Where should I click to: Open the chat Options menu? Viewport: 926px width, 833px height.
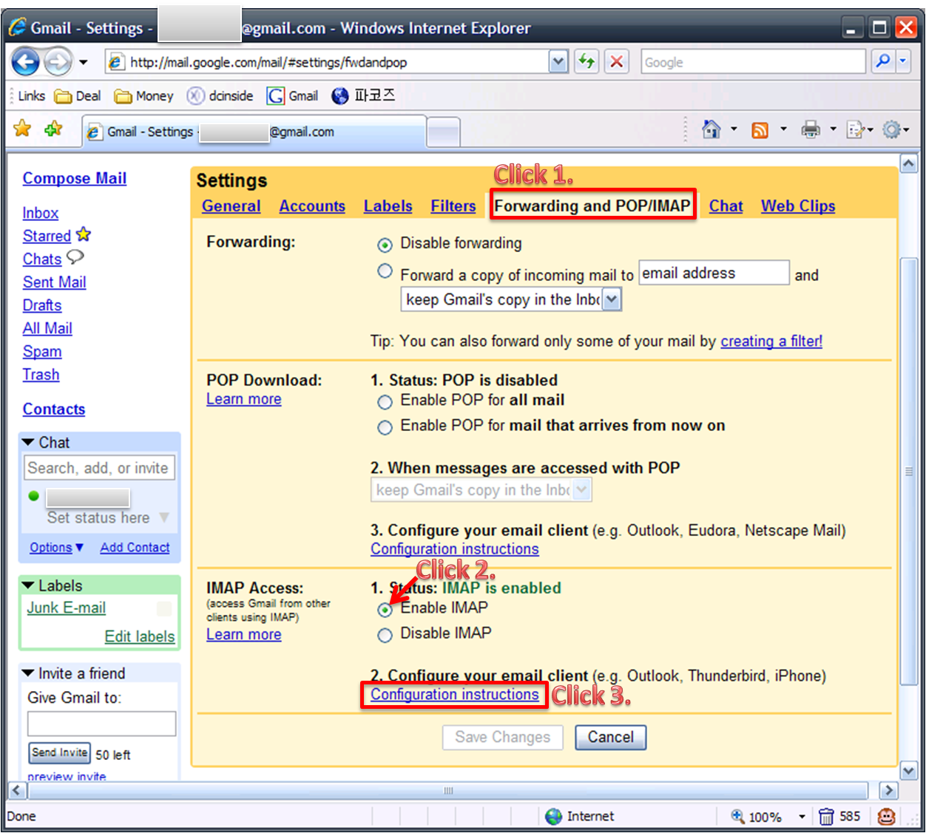[x=56, y=548]
